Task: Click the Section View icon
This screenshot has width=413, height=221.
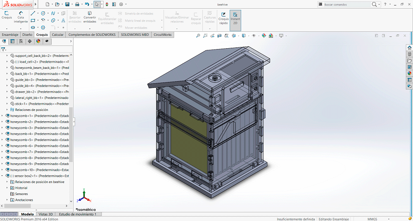Action: click(219, 35)
